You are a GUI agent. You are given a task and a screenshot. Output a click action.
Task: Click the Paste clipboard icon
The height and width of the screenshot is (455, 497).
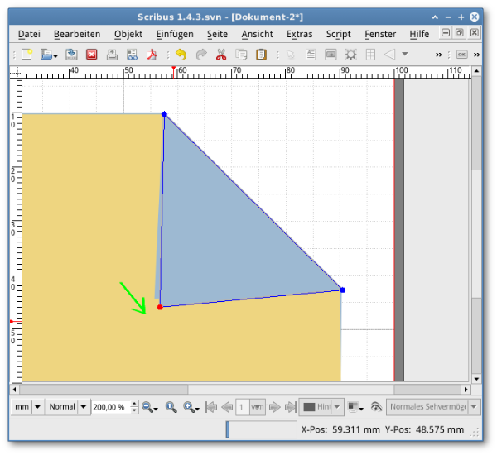[x=261, y=55]
